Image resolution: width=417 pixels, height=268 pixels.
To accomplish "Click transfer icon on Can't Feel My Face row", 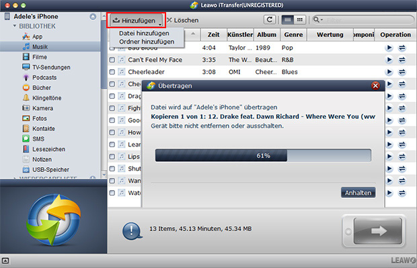I will (402, 60).
